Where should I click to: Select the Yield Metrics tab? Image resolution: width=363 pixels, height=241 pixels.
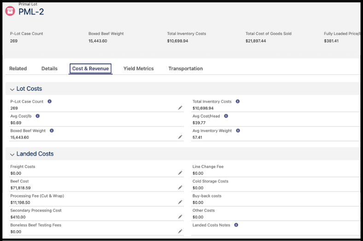point(138,69)
